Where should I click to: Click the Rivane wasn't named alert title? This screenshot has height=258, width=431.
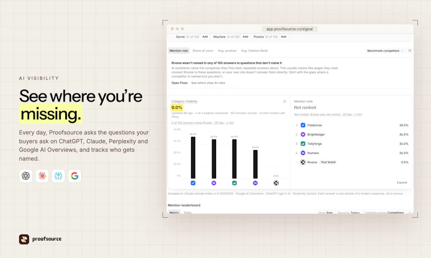(226, 63)
